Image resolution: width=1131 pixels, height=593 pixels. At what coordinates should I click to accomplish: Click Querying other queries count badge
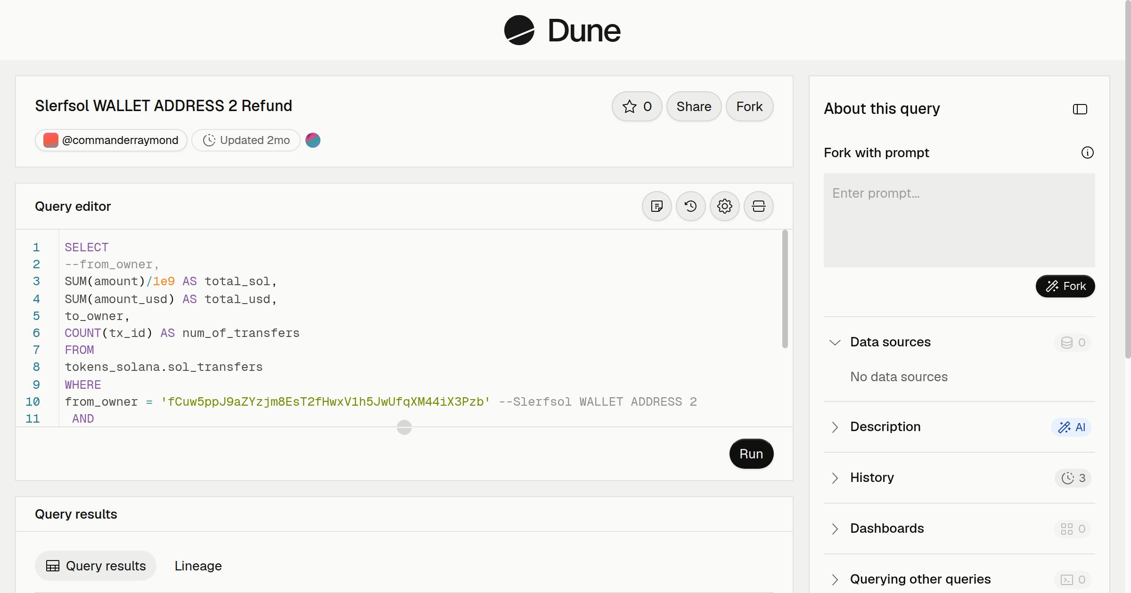click(x=1073, y=579)
